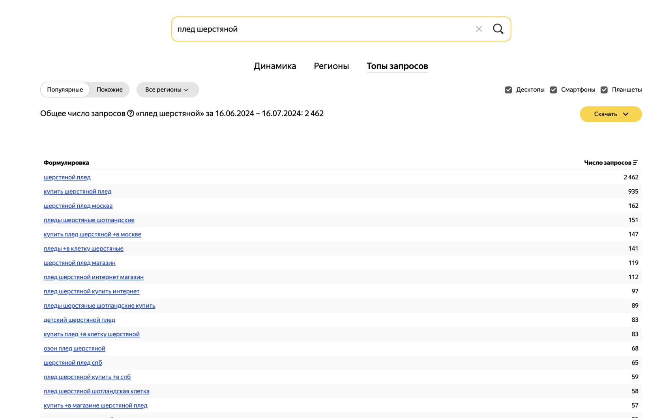
Task: Open 'детский шерстяной плед' link
Action: point(79,320)
